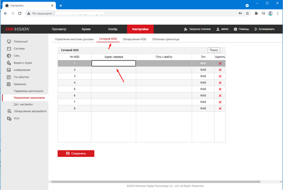Click the horizontal page scrollbar
The width and height of the screenshot is (283, 190).
pyautogui.click(x=156, y=182)
